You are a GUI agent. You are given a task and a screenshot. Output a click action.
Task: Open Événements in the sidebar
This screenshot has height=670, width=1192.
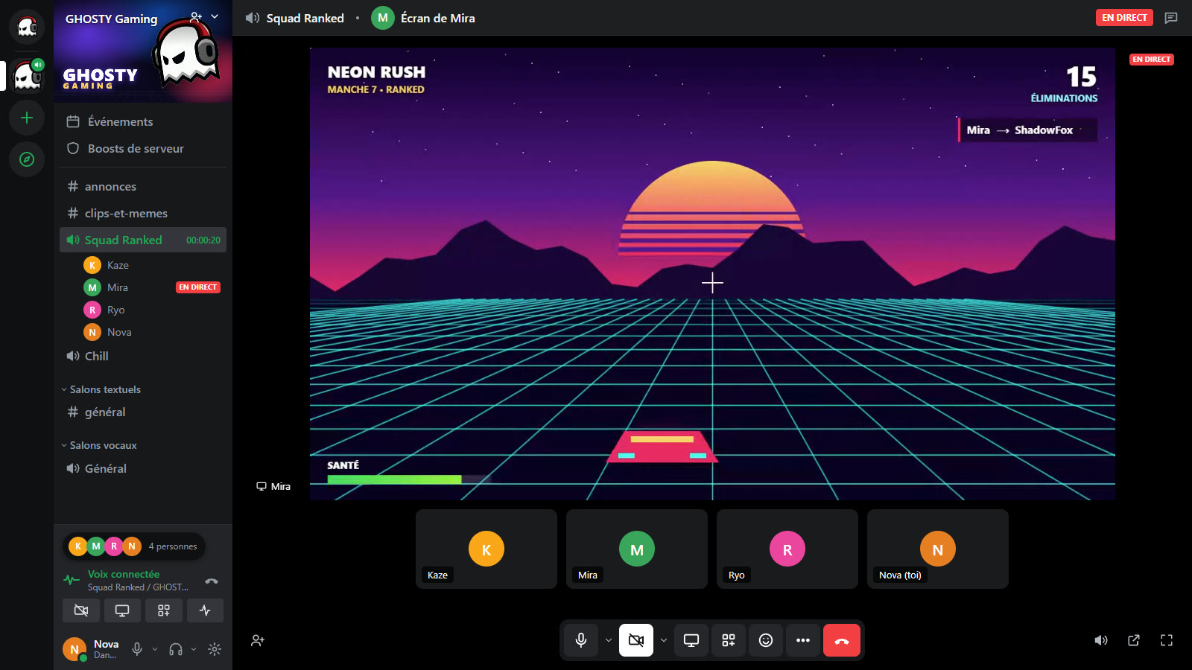point(143,121)
